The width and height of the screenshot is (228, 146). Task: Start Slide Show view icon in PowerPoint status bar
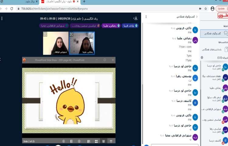[111, 141]
